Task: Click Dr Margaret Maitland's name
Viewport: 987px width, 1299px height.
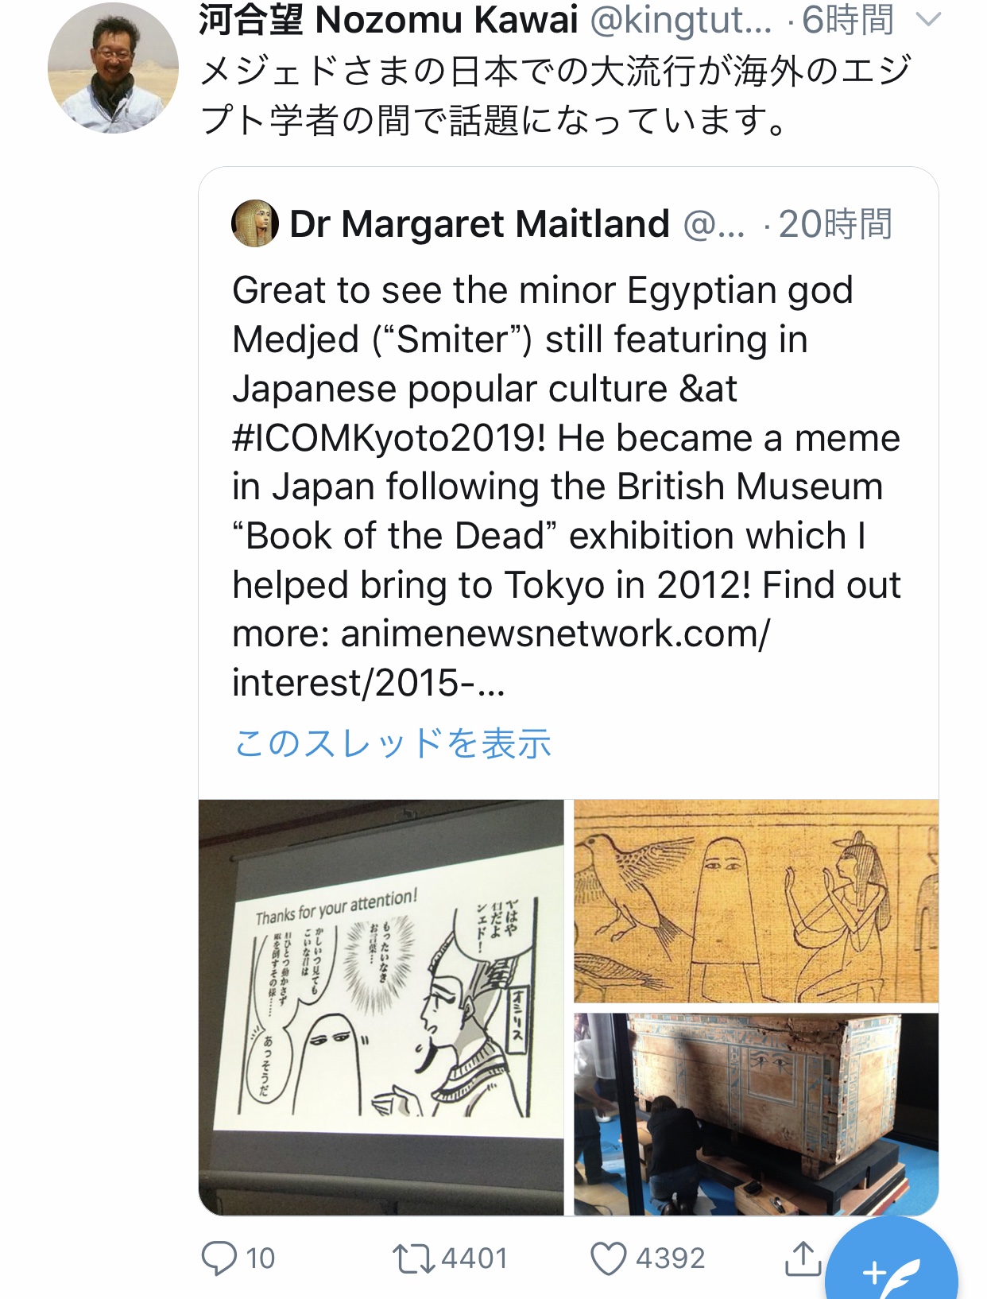Action: [479, 224]
